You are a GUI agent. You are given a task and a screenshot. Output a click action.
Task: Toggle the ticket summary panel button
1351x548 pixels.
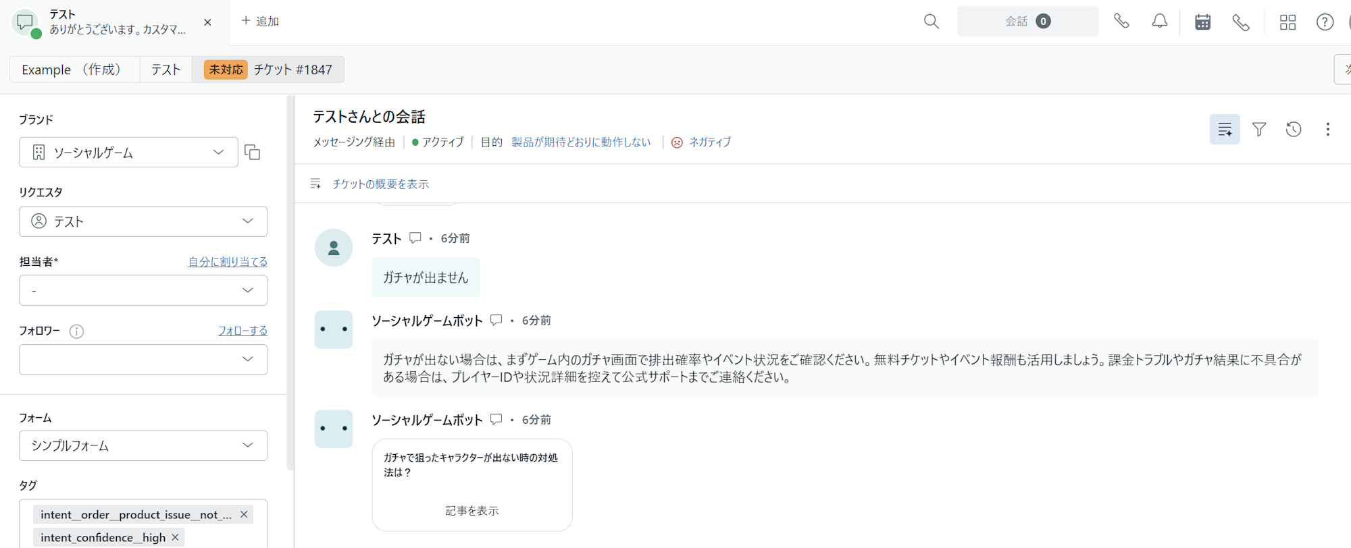[1224, 129]
